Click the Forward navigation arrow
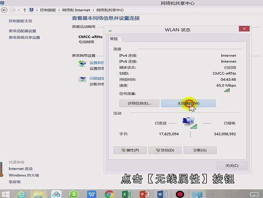 (13, 10)
